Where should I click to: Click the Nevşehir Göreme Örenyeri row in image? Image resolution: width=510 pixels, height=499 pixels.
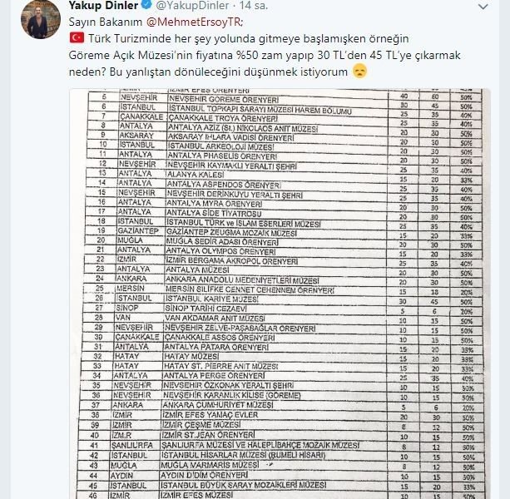[x=285, y=98]
